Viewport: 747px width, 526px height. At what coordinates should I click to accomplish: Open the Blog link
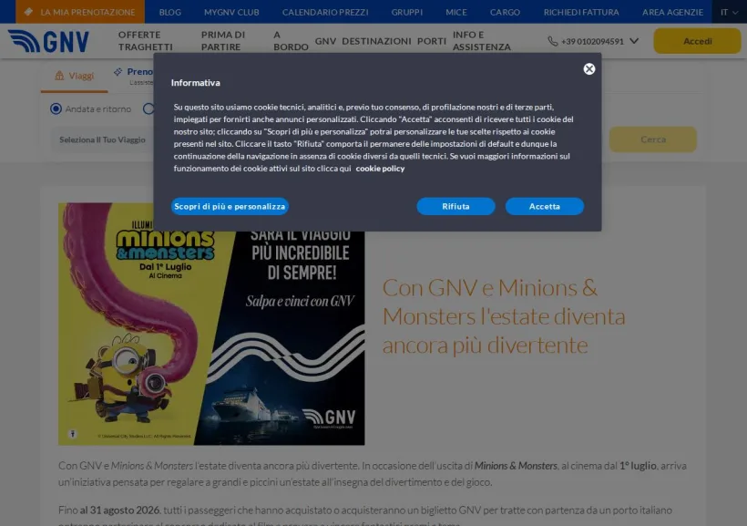coord(169,12)
